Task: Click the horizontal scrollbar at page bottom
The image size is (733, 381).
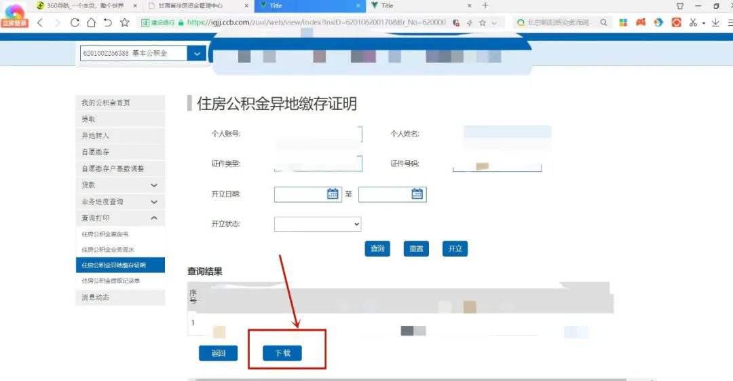Action: (x=411, y=380)
